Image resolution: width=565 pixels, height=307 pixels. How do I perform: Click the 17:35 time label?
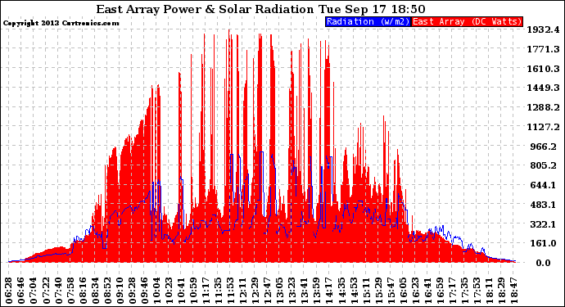[465, 290]
